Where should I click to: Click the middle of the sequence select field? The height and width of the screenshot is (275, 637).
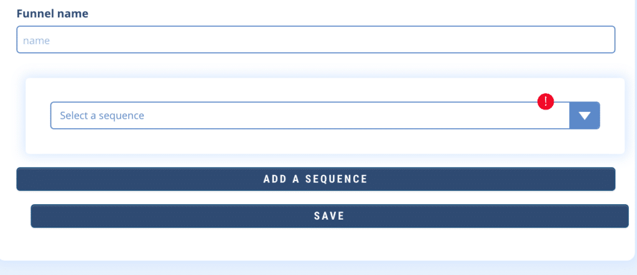310,116
